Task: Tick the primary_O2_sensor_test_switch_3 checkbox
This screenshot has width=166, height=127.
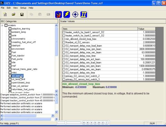Action: pyautogui.click(x=64, y=79)
